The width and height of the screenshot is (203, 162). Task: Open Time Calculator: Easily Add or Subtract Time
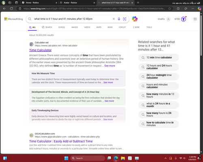coord(61,141)
